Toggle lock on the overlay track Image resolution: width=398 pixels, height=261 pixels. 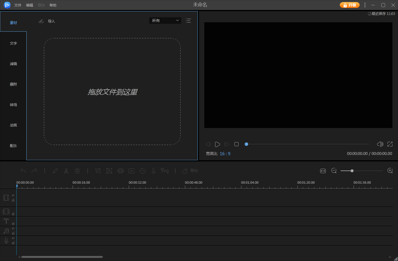coord(13,214)
